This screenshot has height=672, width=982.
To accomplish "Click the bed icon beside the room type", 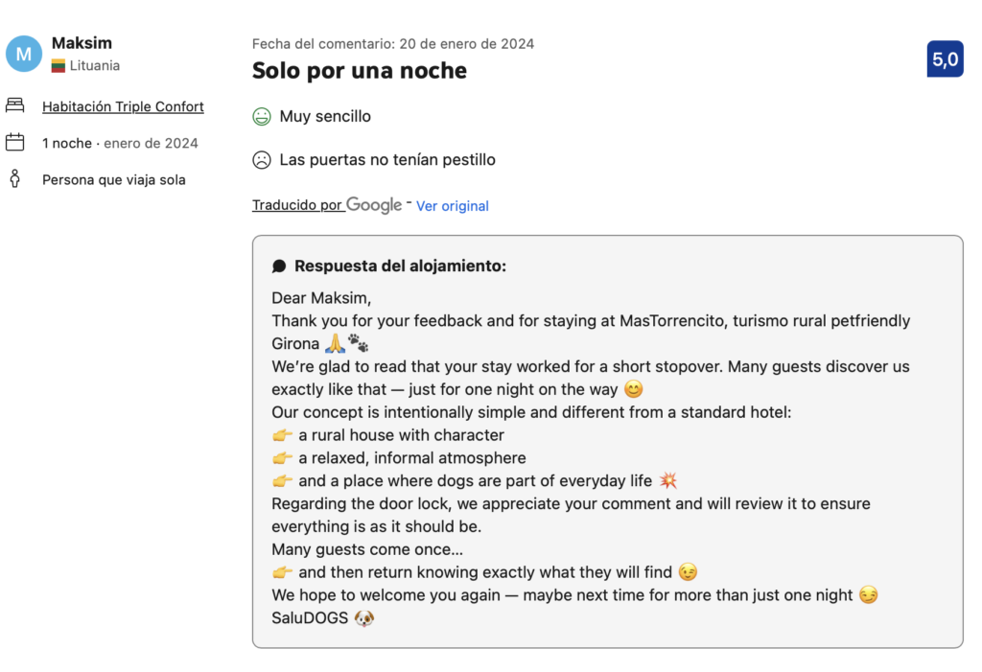I will pos(14,105).
